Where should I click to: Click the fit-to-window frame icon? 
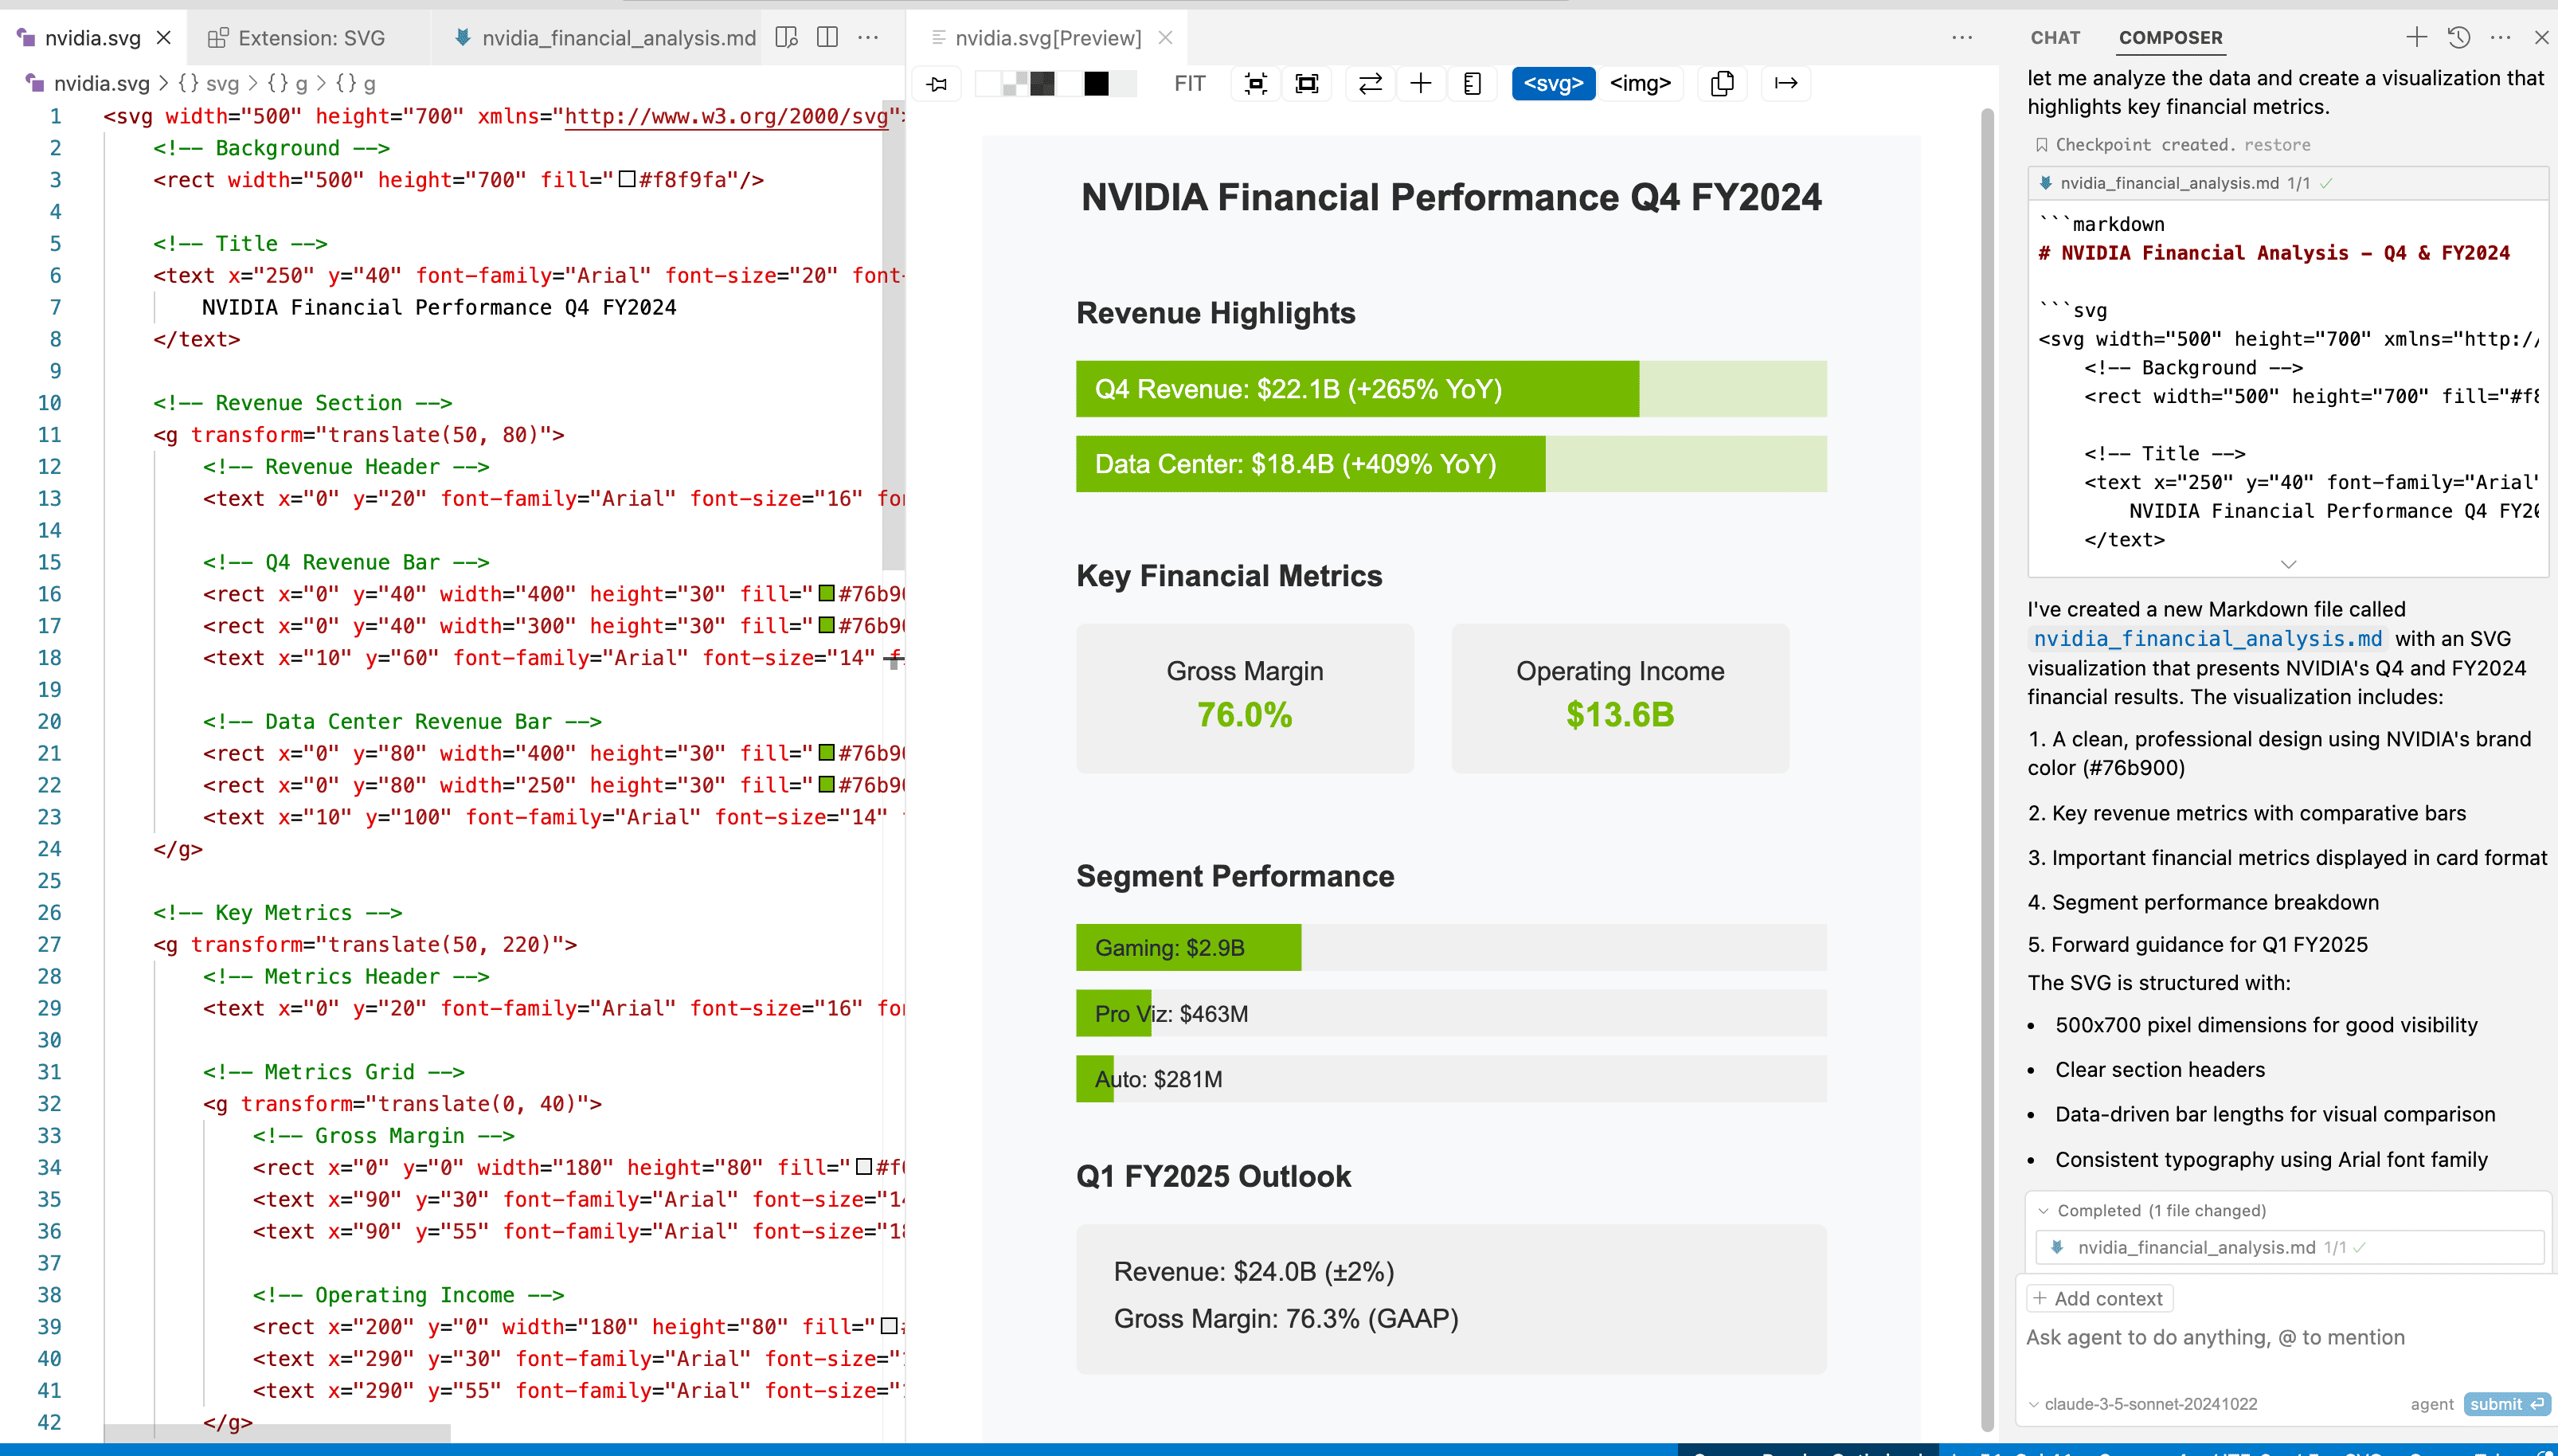[x=1307, y=84]
